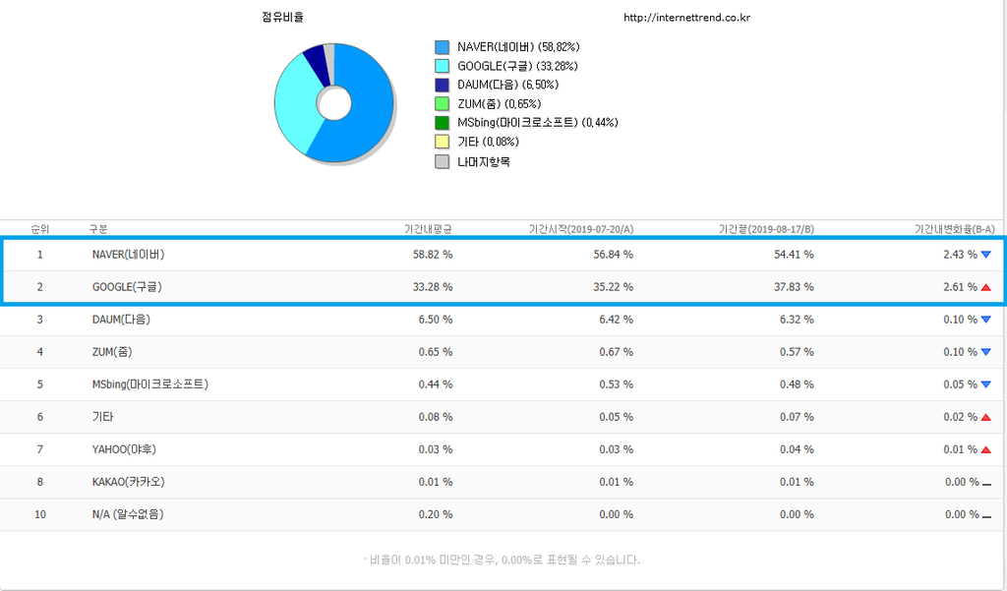Click NAVER change rate 2.43 %

coord(960,255)
